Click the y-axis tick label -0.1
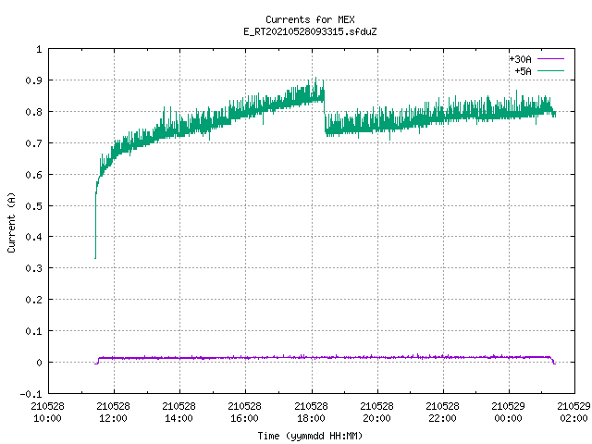 click(x=31, y=394)
